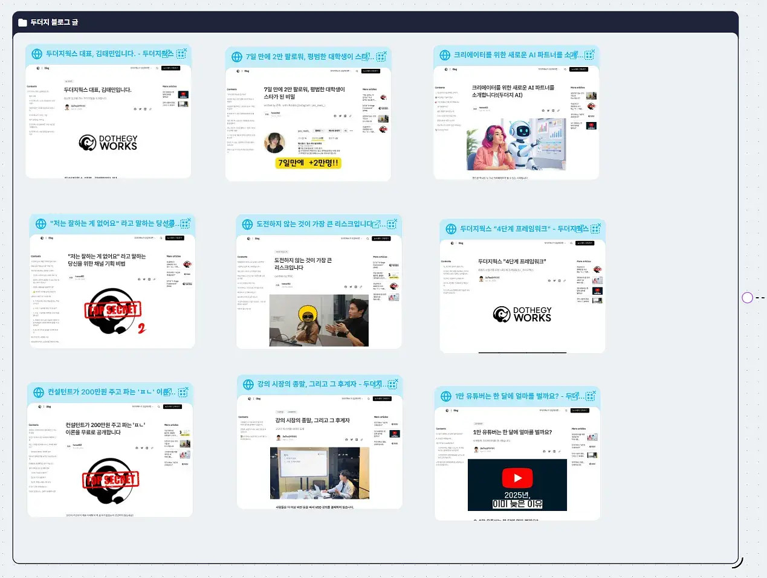The width and height of the screenshot is (767, 578).
Task: Click external link icon on 두더지웍스 "4단계 프레임워크" card
Action: point(581,229)
